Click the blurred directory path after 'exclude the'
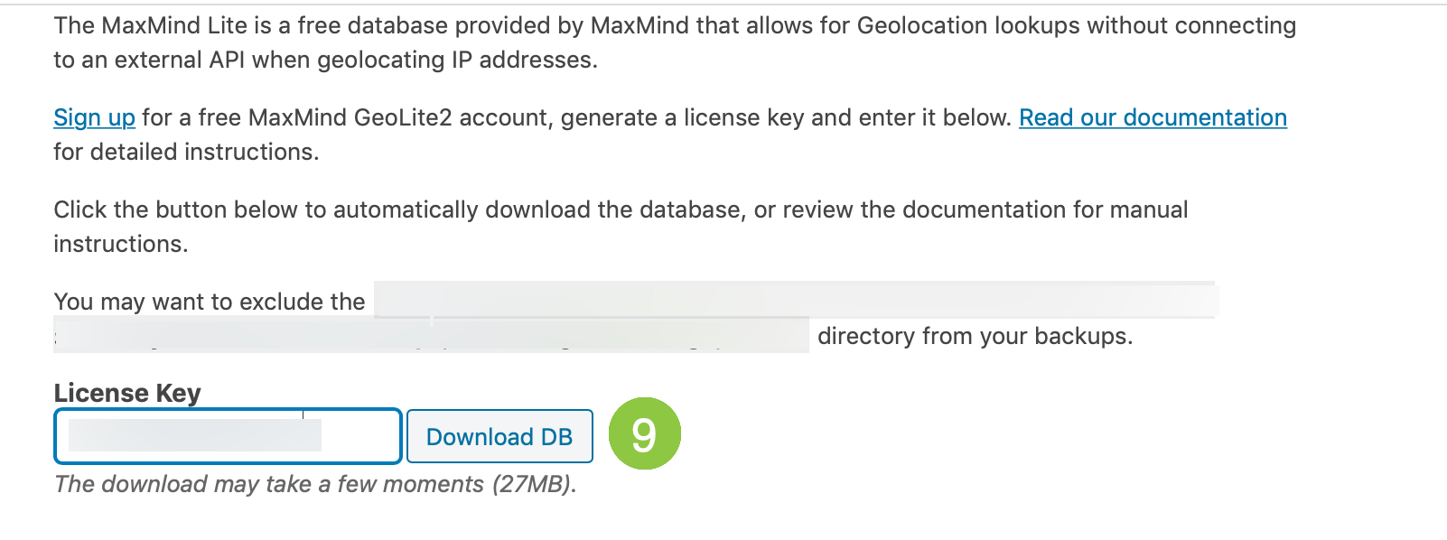The height and width of the screenshot is (540, 1447). coord(796,300)
